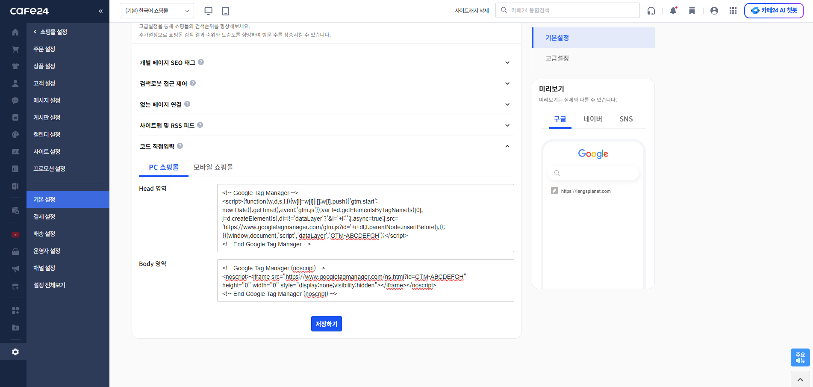This screenshot has height=387, width=813.
Task: Collapse the 코드 직접입력 section
Action: [x=507, y=146]
